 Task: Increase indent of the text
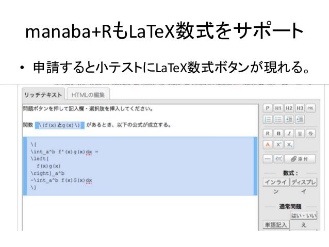tap(289, 119)
